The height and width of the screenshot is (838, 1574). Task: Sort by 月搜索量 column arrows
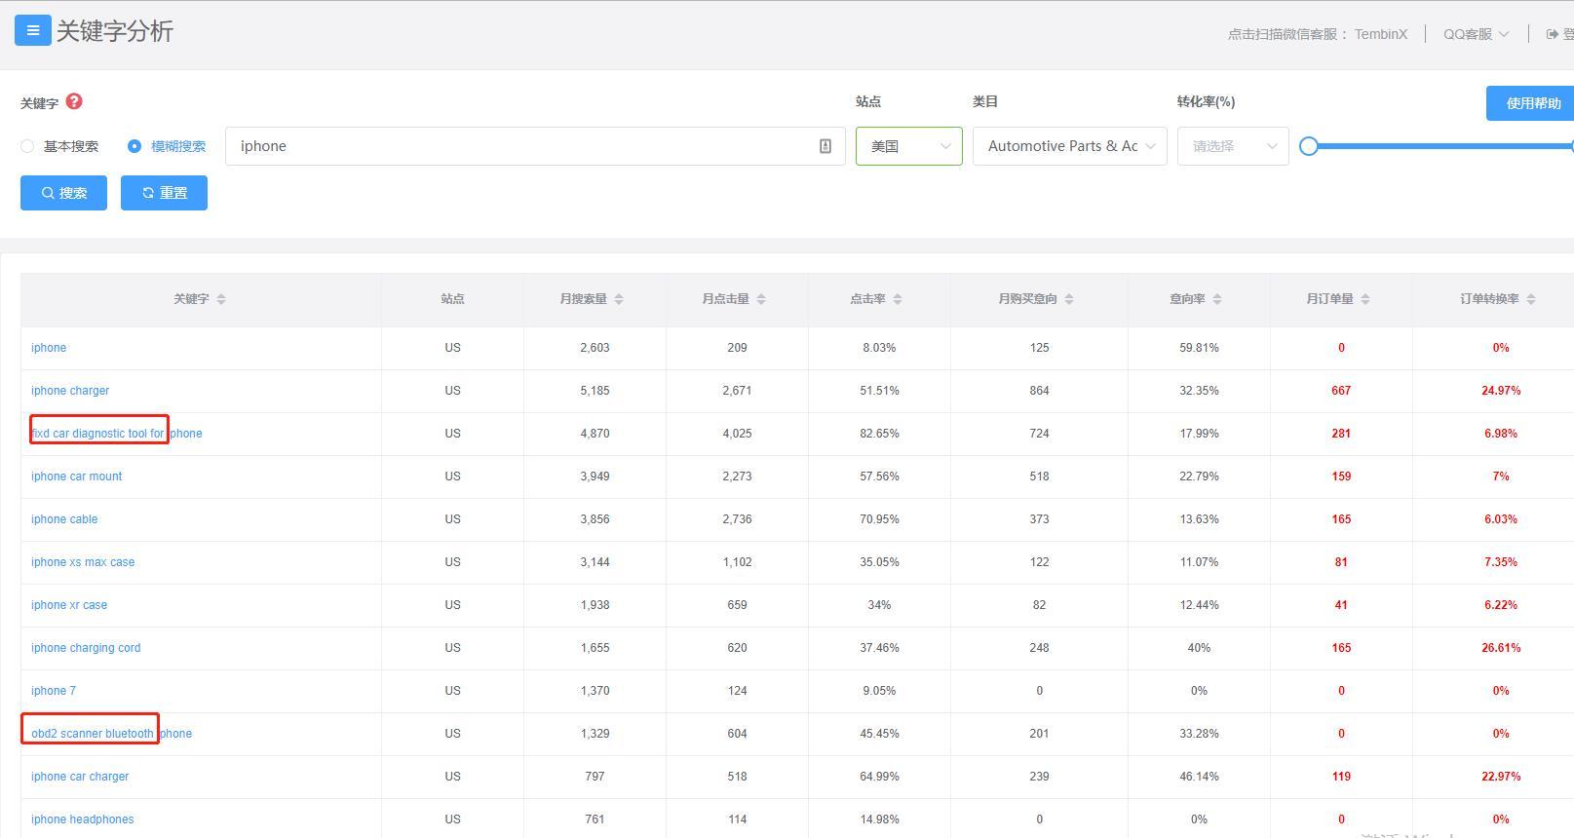click(619, 299)
